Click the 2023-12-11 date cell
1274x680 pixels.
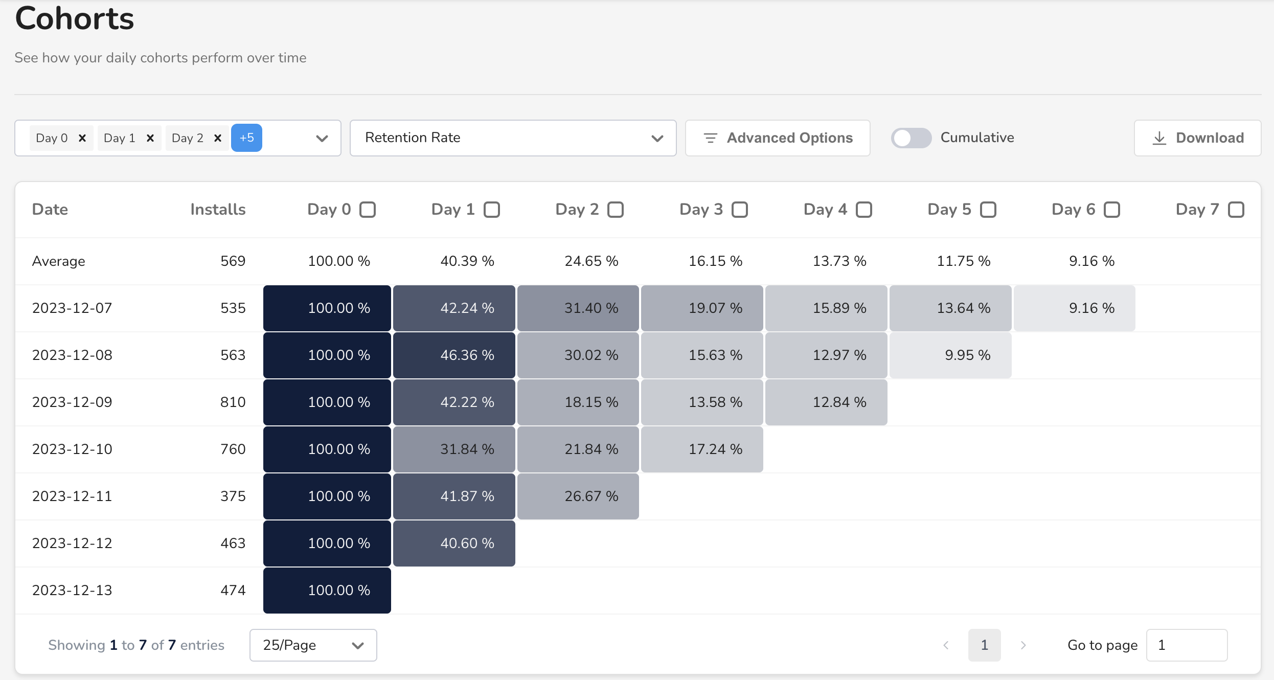coord(72,496)
